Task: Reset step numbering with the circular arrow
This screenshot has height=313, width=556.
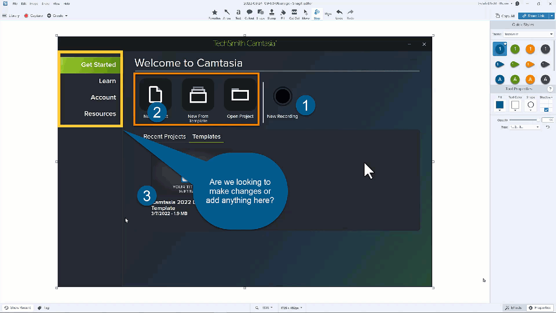Action: point(548,127)
